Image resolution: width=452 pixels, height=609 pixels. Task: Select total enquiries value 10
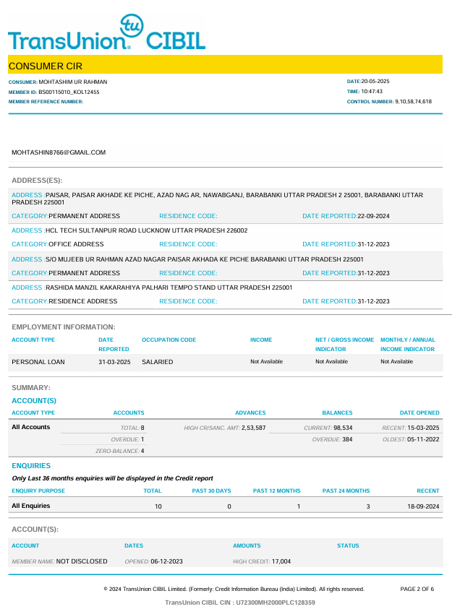click(158, 506)
